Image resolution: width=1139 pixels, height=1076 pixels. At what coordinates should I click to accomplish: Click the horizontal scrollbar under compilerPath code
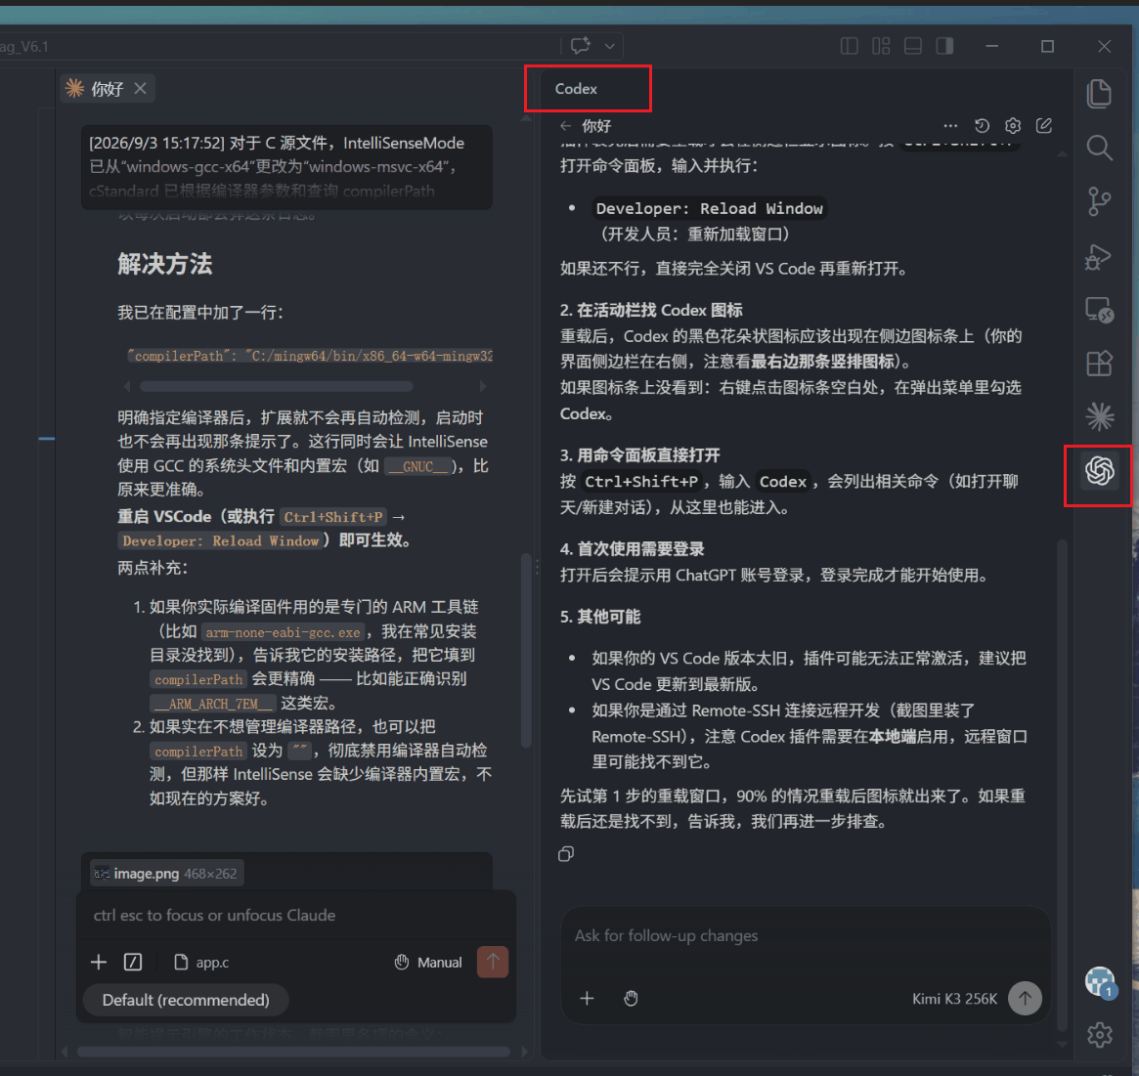pos(276,386)
